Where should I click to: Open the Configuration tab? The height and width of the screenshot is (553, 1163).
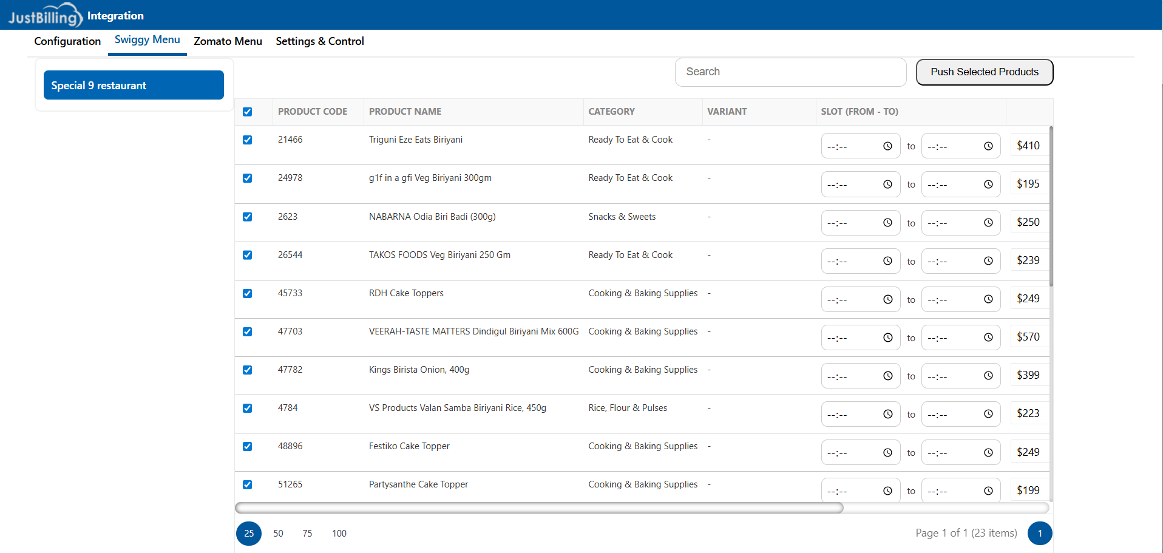pyautogui.click(x=67, y=41)
